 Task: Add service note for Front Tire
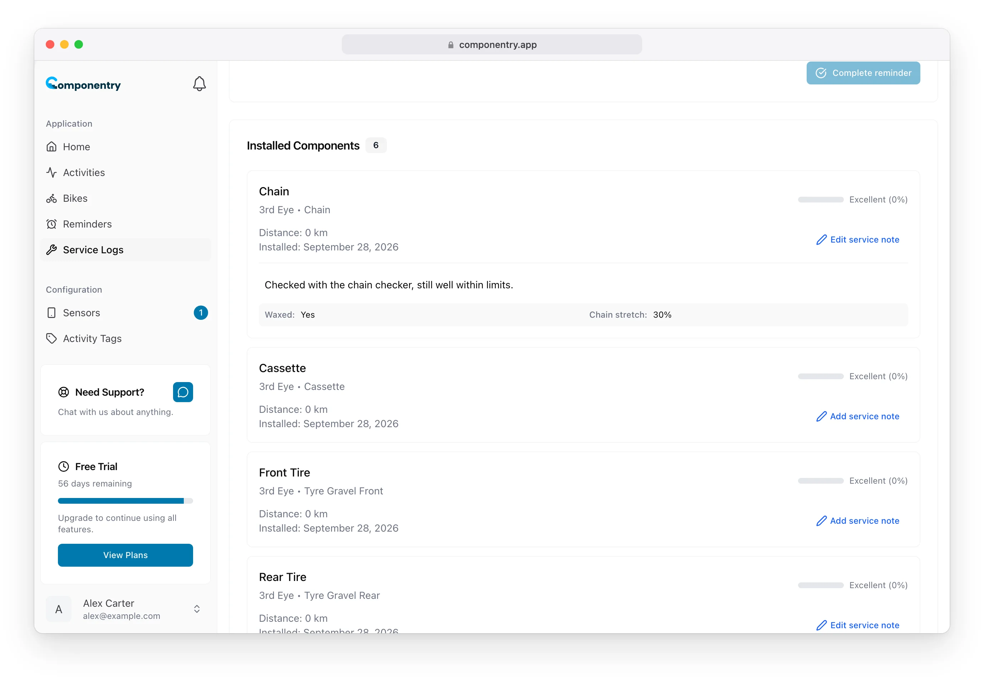(858, 521)
